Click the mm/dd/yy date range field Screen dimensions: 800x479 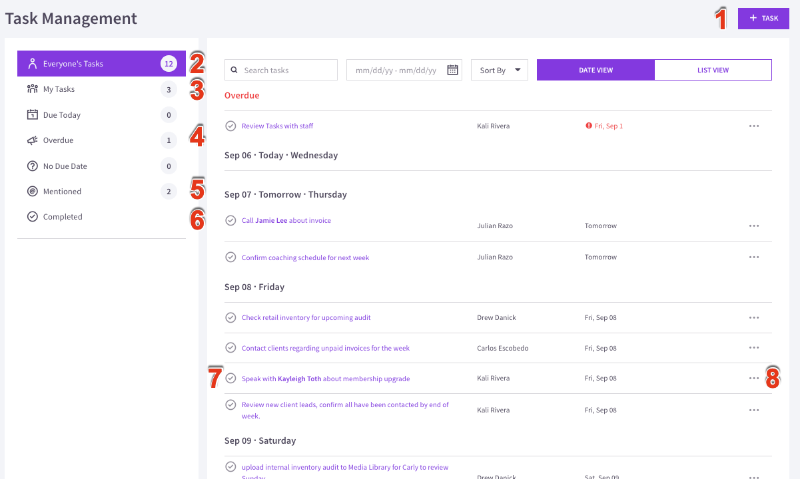404,70
